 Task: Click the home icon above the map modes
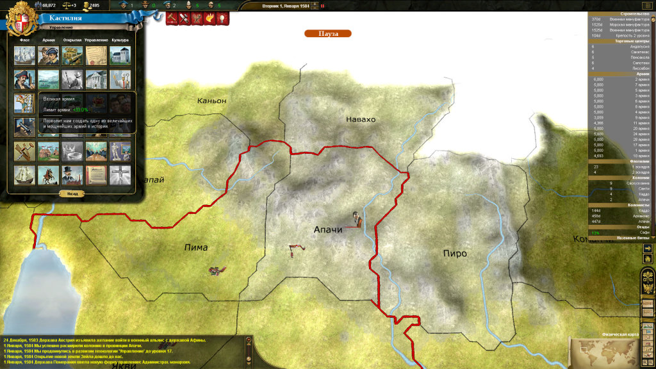(x=647, y=258)
